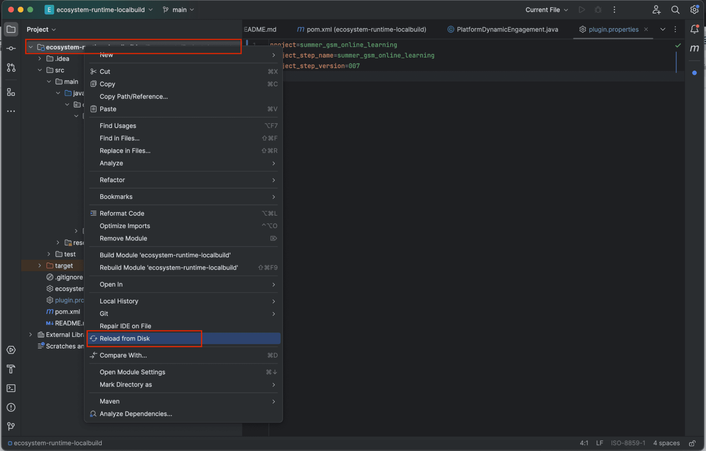Show the Notifications bell

click(x=694, y=29)
